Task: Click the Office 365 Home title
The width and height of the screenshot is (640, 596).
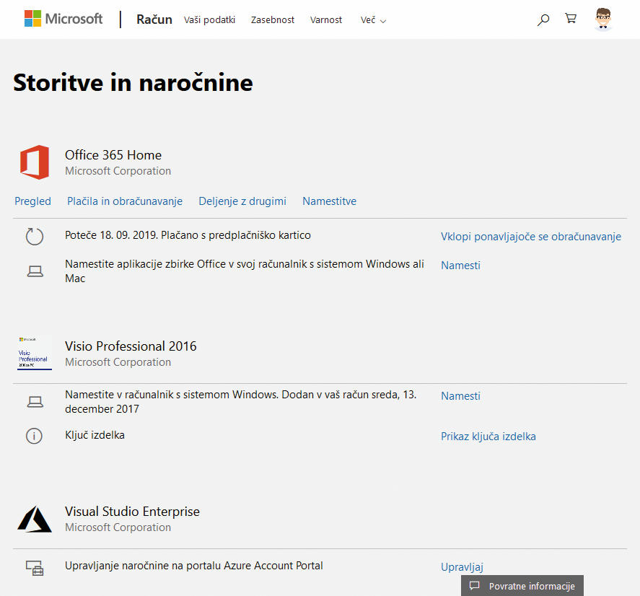Action: tap(113, 155)
